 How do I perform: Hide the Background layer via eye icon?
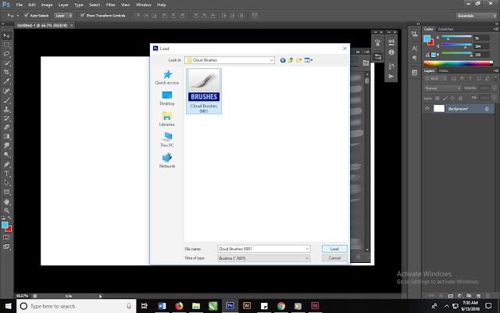(x=427, y=109)
